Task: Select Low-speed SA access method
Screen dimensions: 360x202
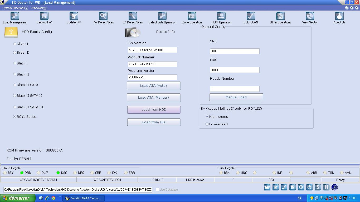Action: 207,124
